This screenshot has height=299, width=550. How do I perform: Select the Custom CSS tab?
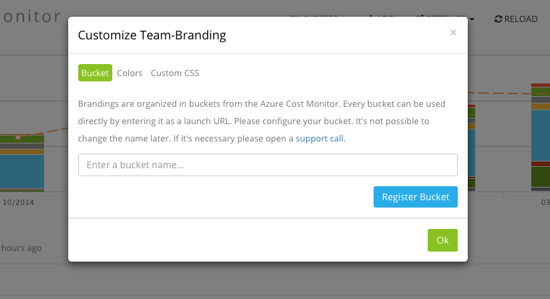(174, 73)
